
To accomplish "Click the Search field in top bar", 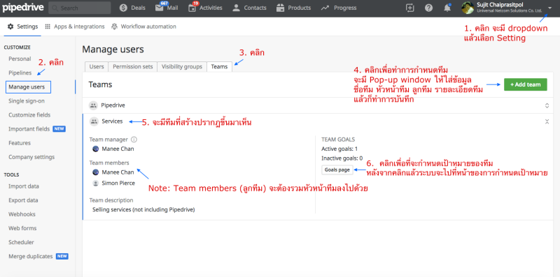I will [79, 8].
